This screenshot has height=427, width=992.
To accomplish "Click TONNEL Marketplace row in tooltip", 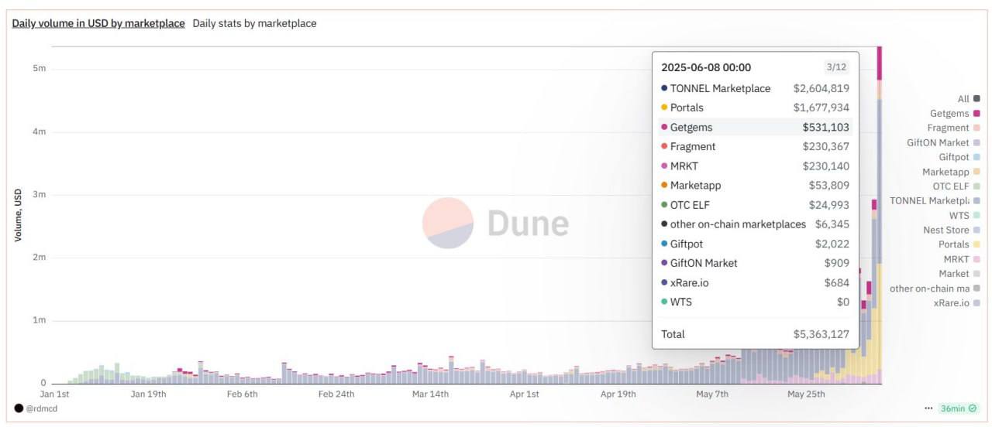I will (755, 88).
